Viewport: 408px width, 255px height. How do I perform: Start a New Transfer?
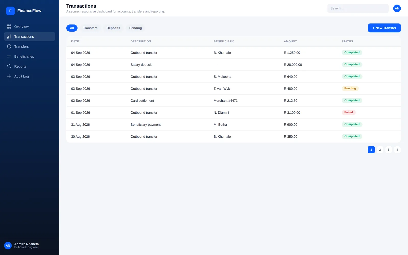tap(384, 28)
